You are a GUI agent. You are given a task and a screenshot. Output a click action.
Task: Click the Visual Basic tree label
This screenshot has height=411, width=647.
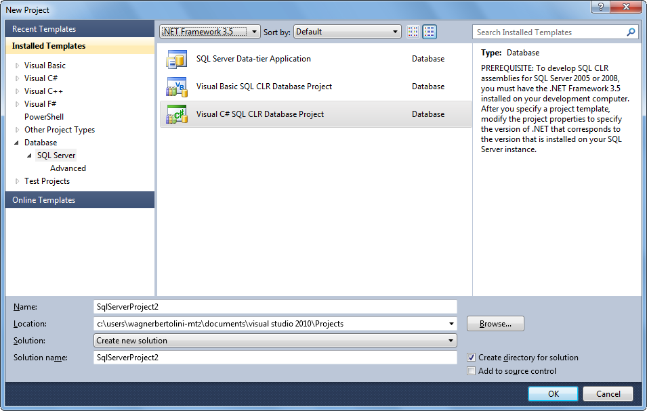click(45, 66)
